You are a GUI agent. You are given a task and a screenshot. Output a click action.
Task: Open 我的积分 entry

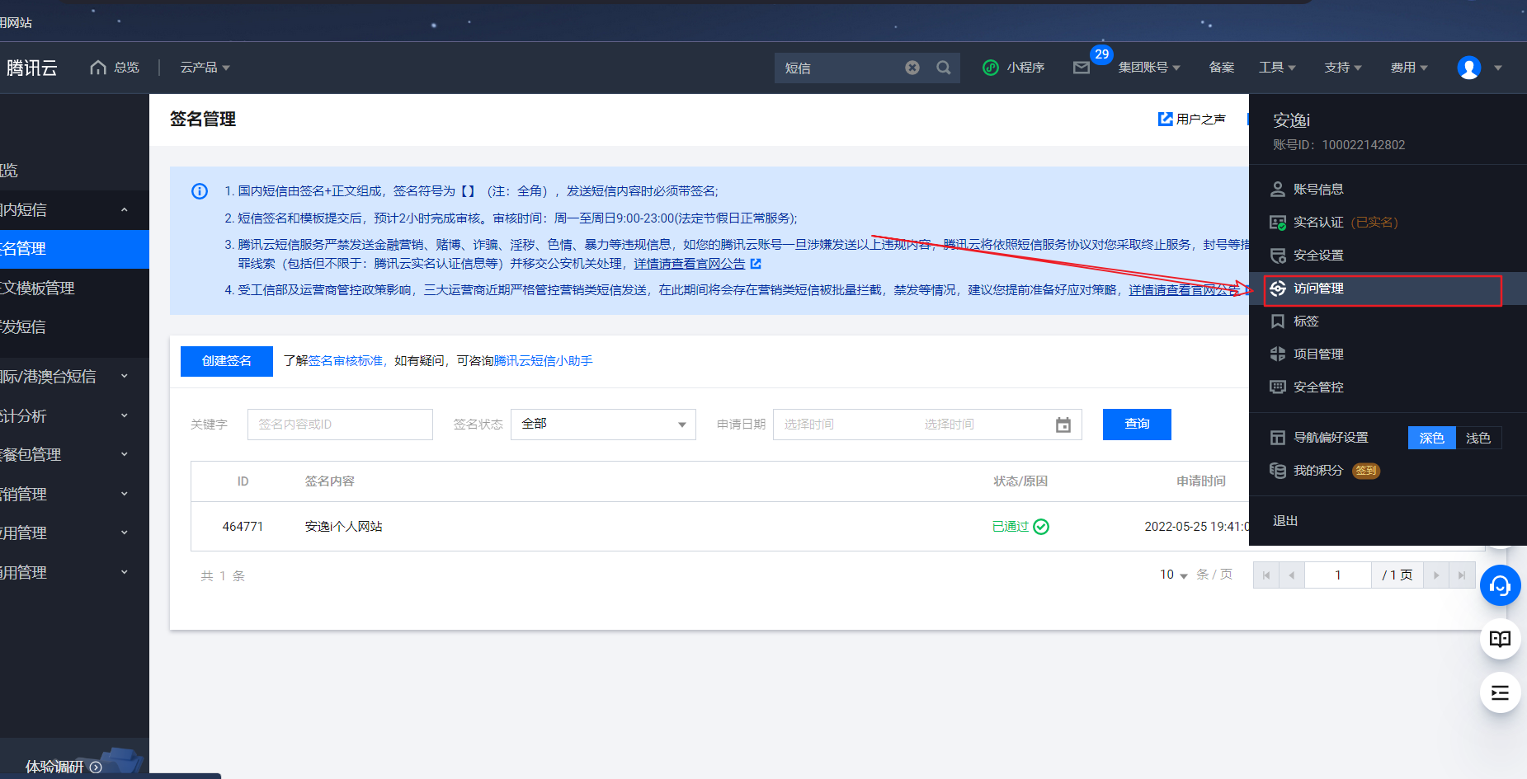[x=1318, y=471]
